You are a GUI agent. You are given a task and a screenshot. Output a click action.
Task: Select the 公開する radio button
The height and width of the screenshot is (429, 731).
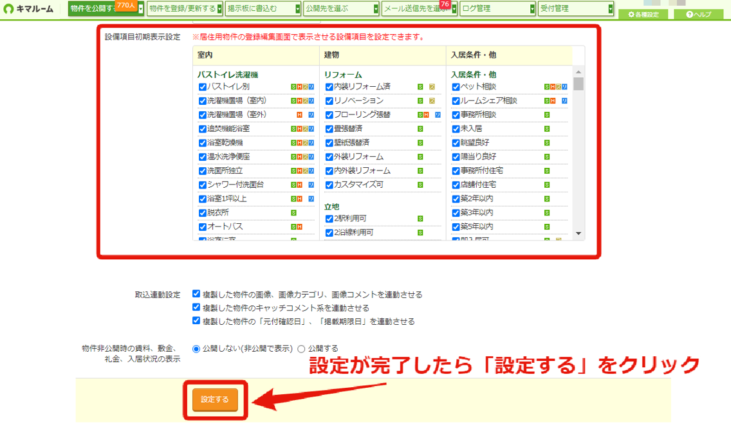click(x=301, y=349)
